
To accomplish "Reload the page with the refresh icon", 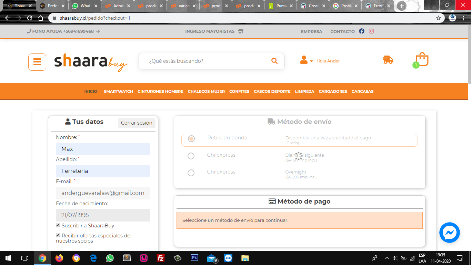I will tap(30, 18).
